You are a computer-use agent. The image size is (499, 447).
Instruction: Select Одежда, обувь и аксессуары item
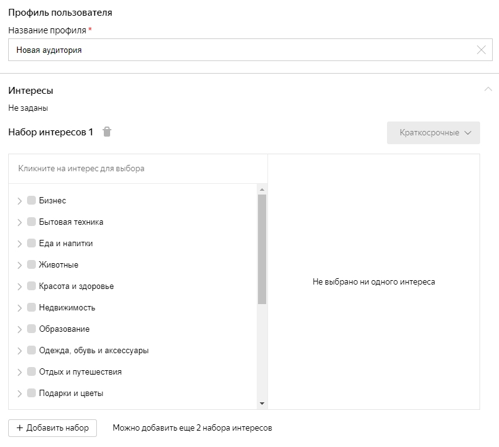tap(94, 351)
